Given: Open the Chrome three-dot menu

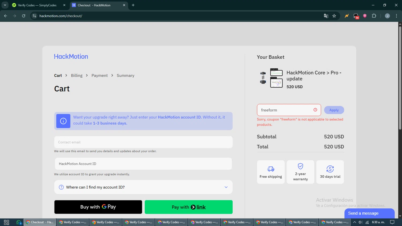Looking at the screenshot, I should pos(396,16).
